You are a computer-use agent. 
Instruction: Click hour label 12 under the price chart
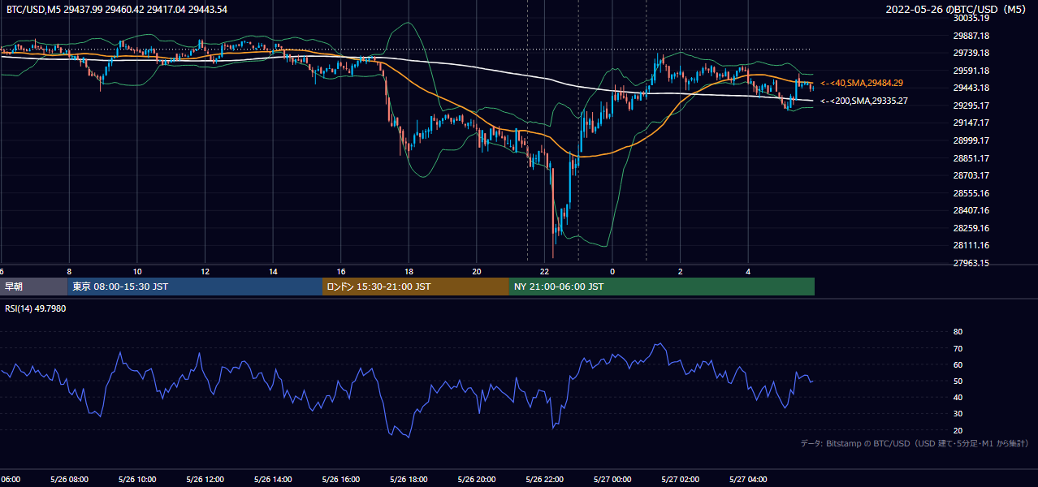[205, 272]
